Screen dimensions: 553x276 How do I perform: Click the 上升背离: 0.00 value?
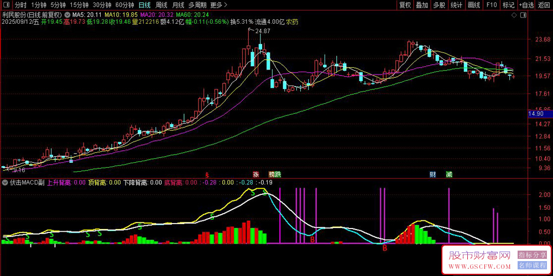click(x=66, y=183)
